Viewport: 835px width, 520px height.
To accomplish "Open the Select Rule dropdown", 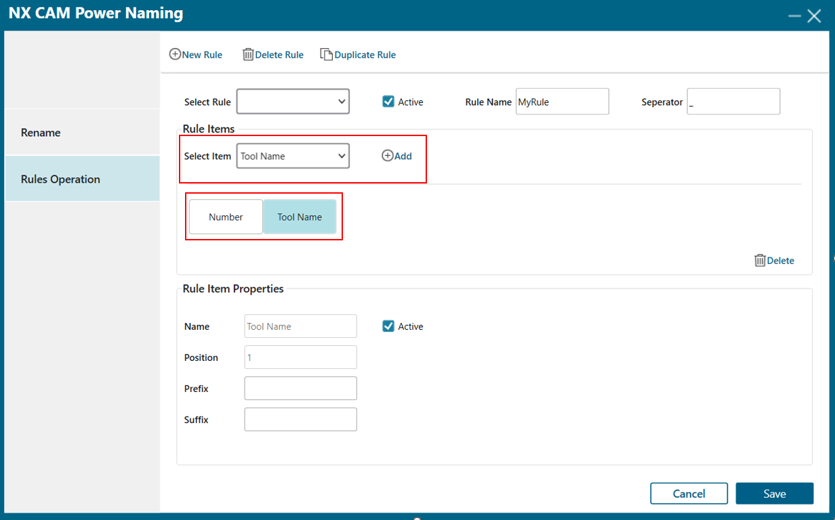I will click(x=293, y=102).
